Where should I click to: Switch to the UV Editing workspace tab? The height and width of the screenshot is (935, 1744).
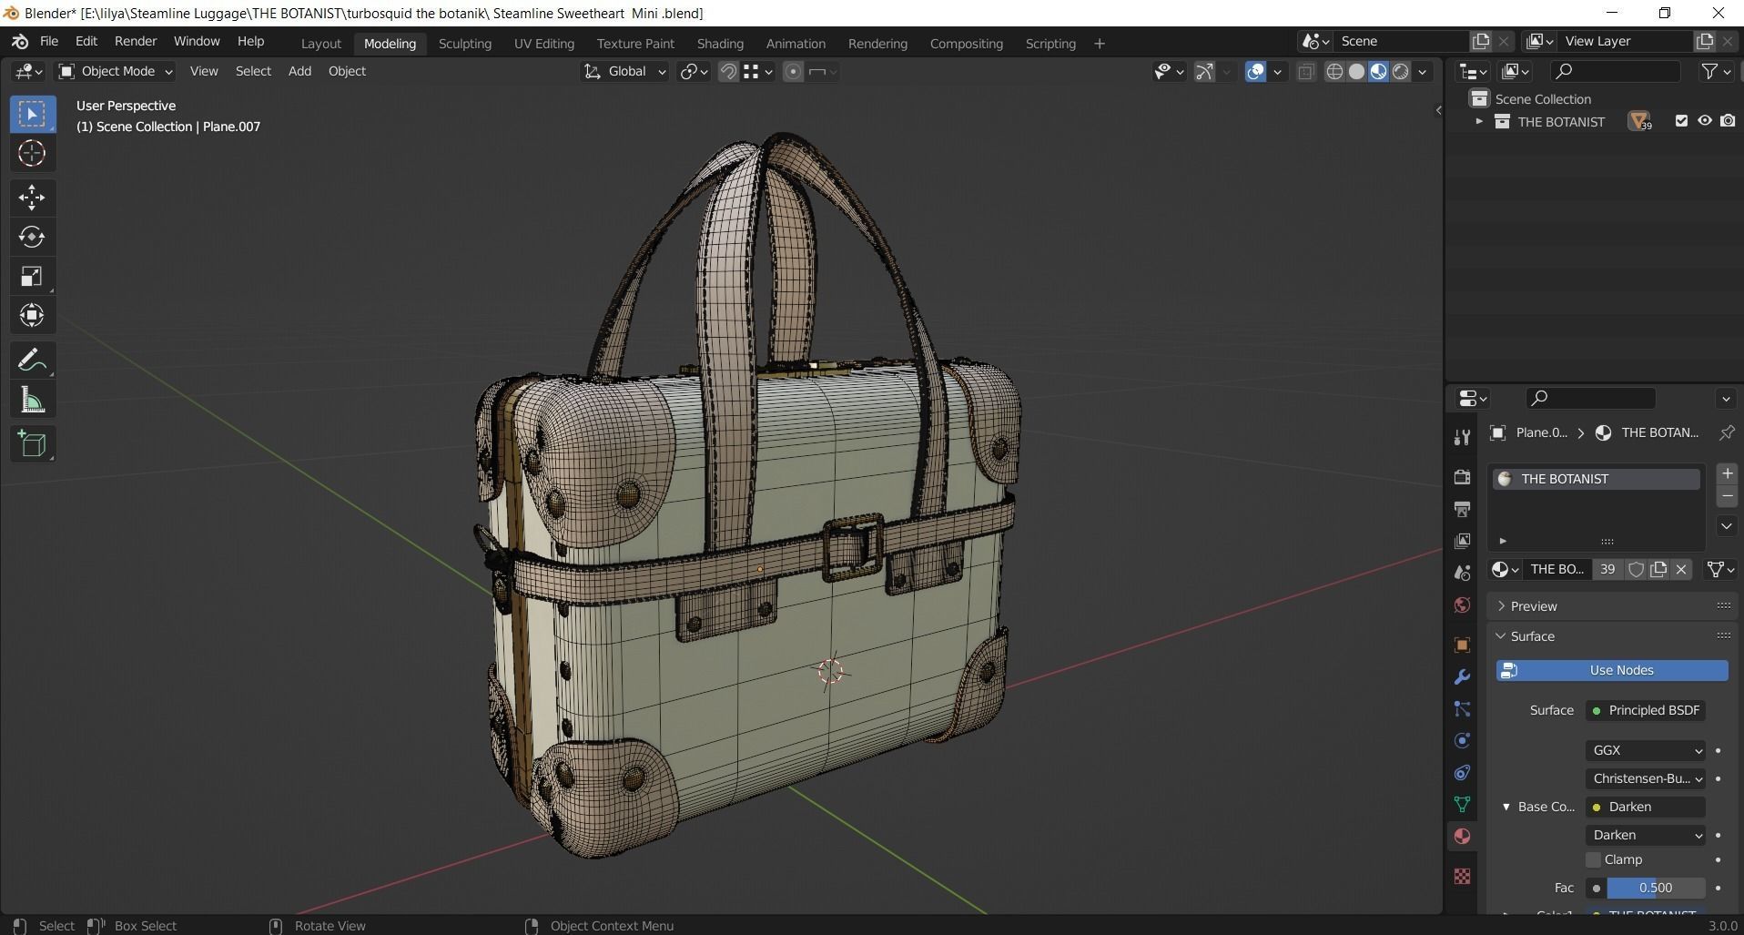click(x=543, y=44)
